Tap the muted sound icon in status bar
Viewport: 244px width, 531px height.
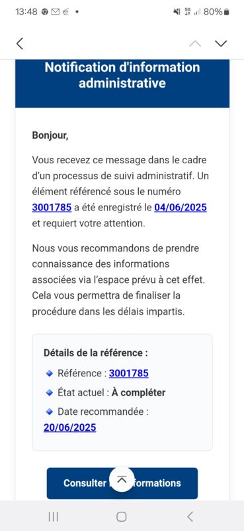(177, 12)
